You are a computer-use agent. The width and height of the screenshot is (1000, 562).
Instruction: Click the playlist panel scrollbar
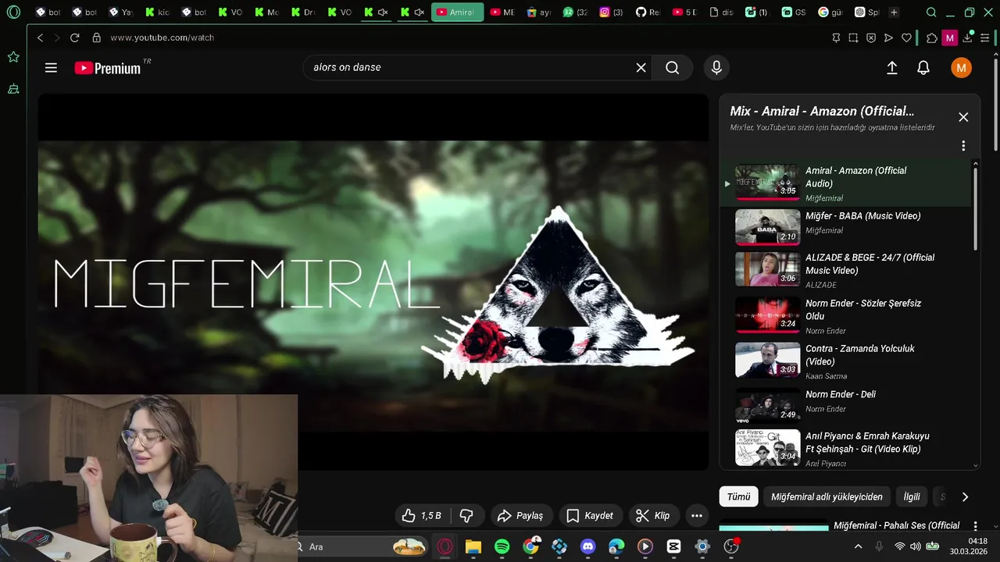coord(975,209)
